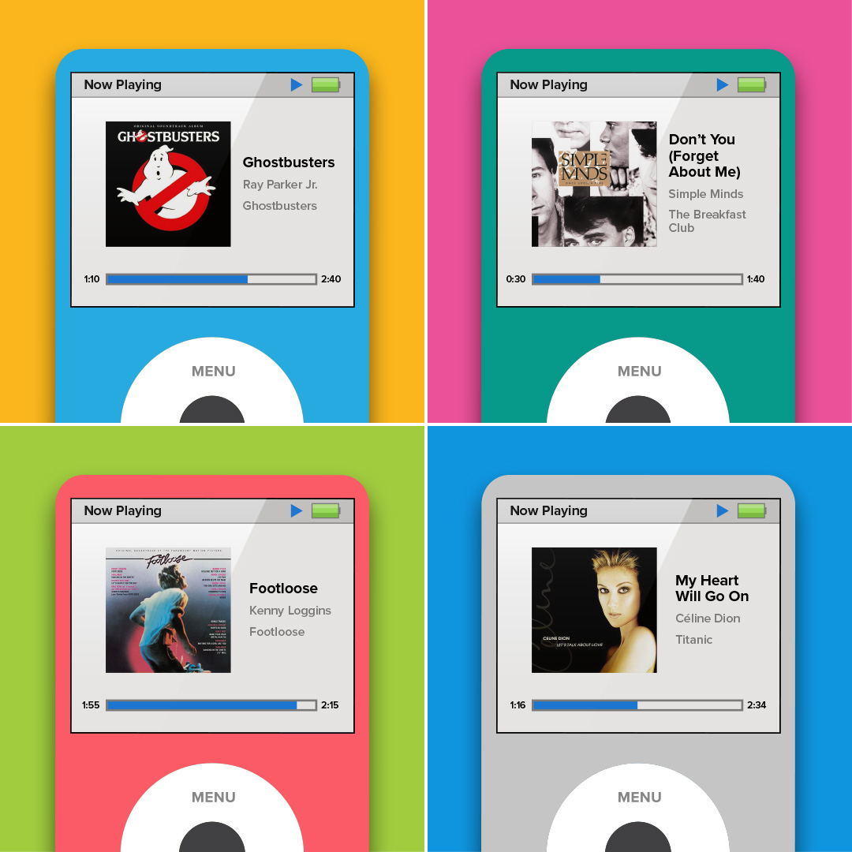Click play icon on Céline Dion iPod

(722, 510)
